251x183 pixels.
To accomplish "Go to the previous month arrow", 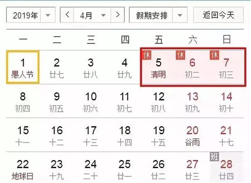I will 67,15.
